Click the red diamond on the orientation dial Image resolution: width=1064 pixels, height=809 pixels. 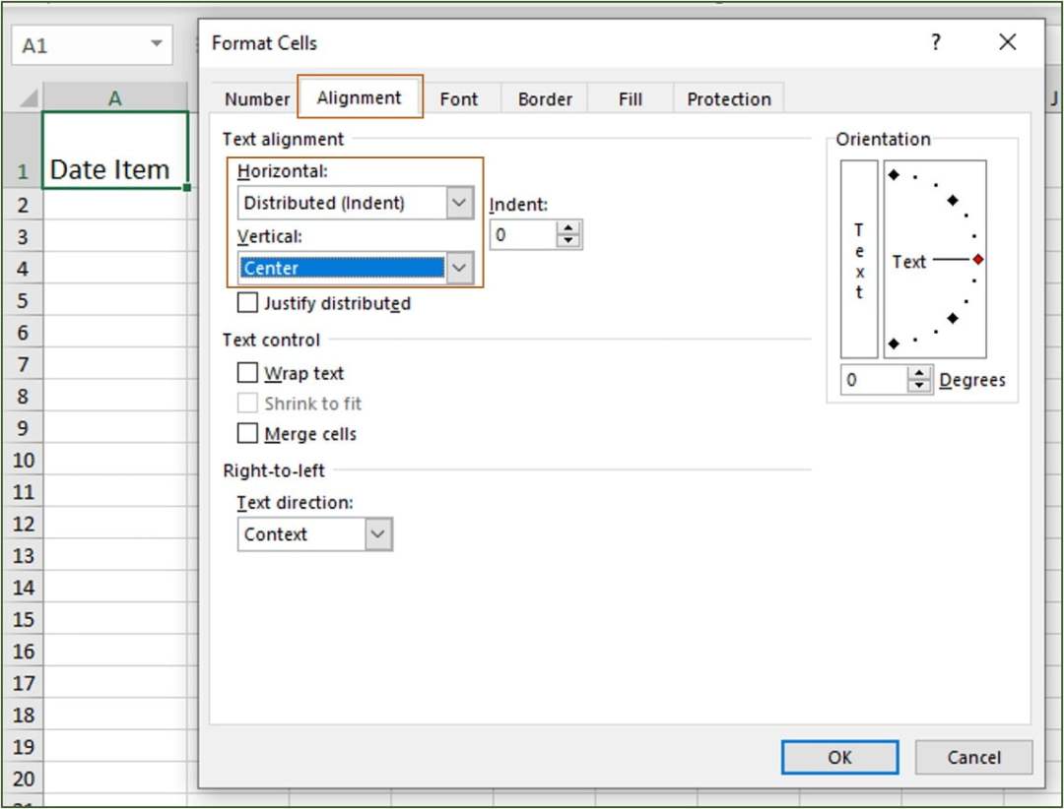(976, 260)
